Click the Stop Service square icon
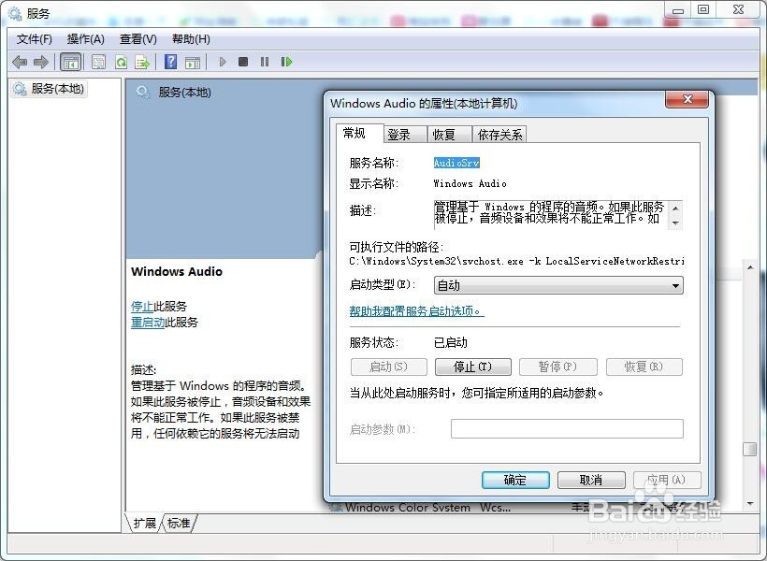 (243, 62)
